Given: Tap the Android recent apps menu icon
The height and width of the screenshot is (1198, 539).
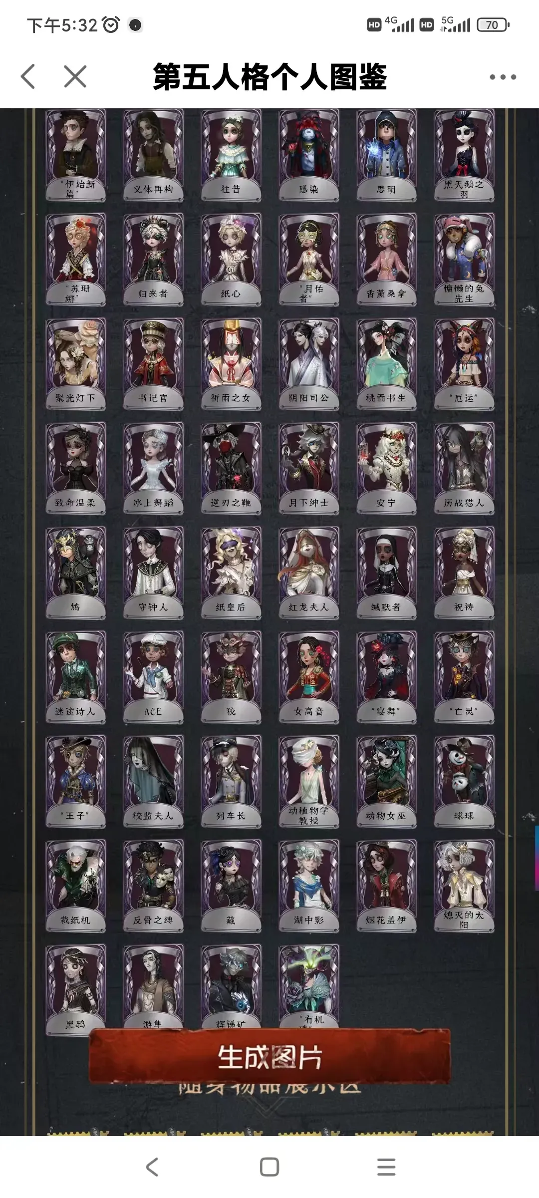Looking at the screenshot, I should 386,1167.
